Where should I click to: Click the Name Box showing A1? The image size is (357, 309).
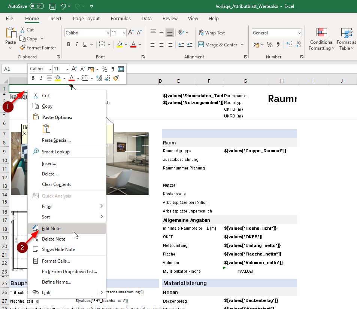[14, 69]
